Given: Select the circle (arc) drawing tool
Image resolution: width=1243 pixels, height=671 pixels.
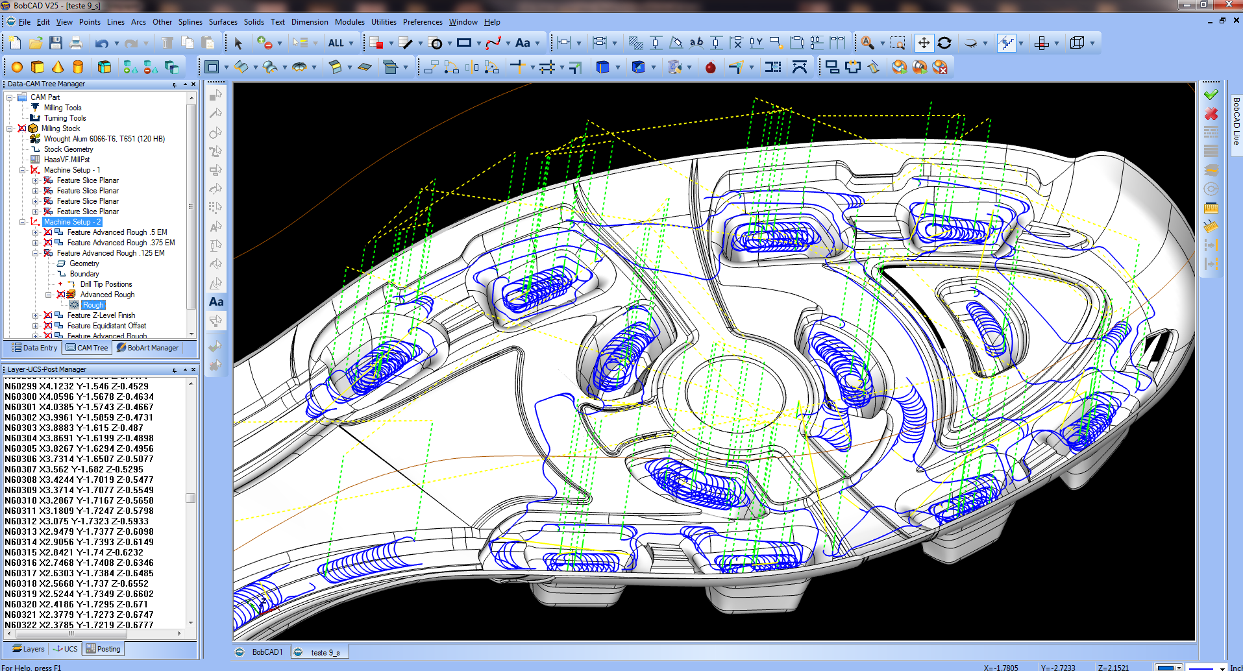Looking at the screenshot, I should pos(436,43).
